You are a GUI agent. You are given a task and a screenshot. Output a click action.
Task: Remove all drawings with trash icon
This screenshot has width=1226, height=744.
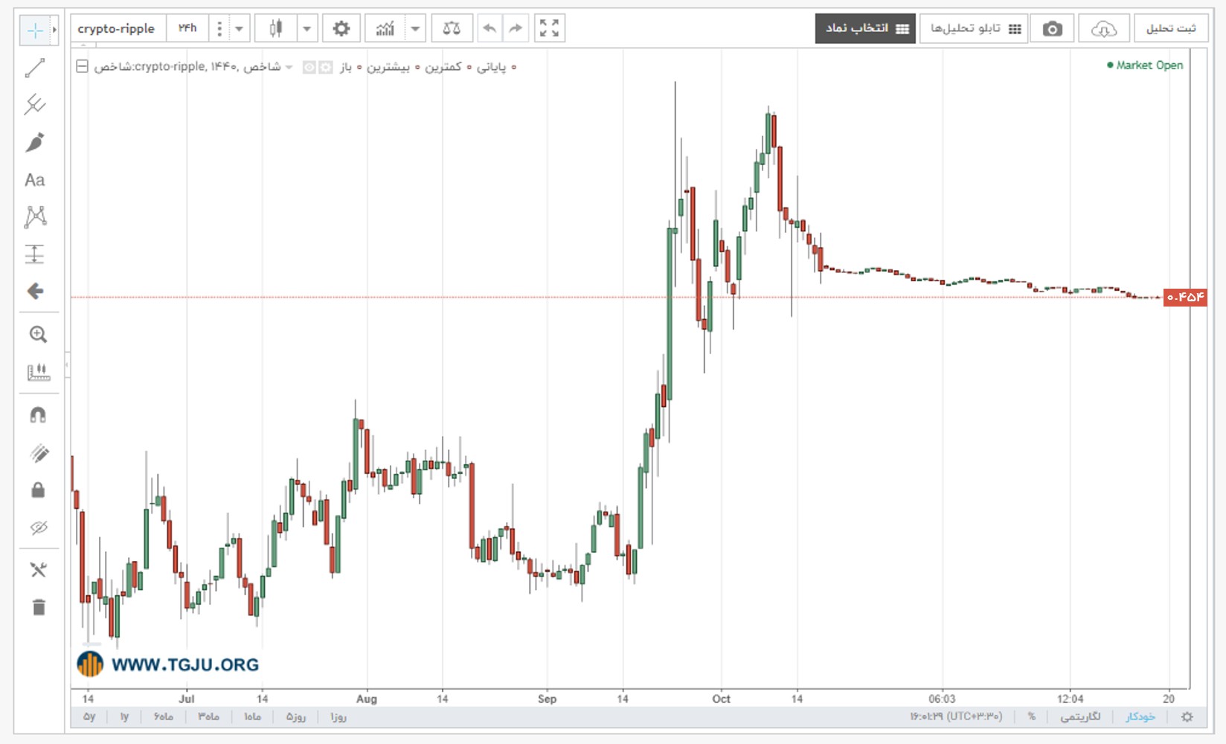pos(39,607)
